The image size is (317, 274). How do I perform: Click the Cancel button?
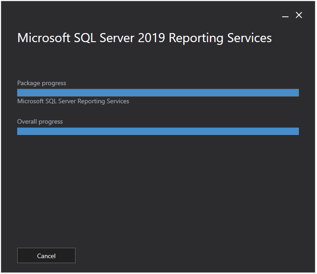[x=46, y=256]
